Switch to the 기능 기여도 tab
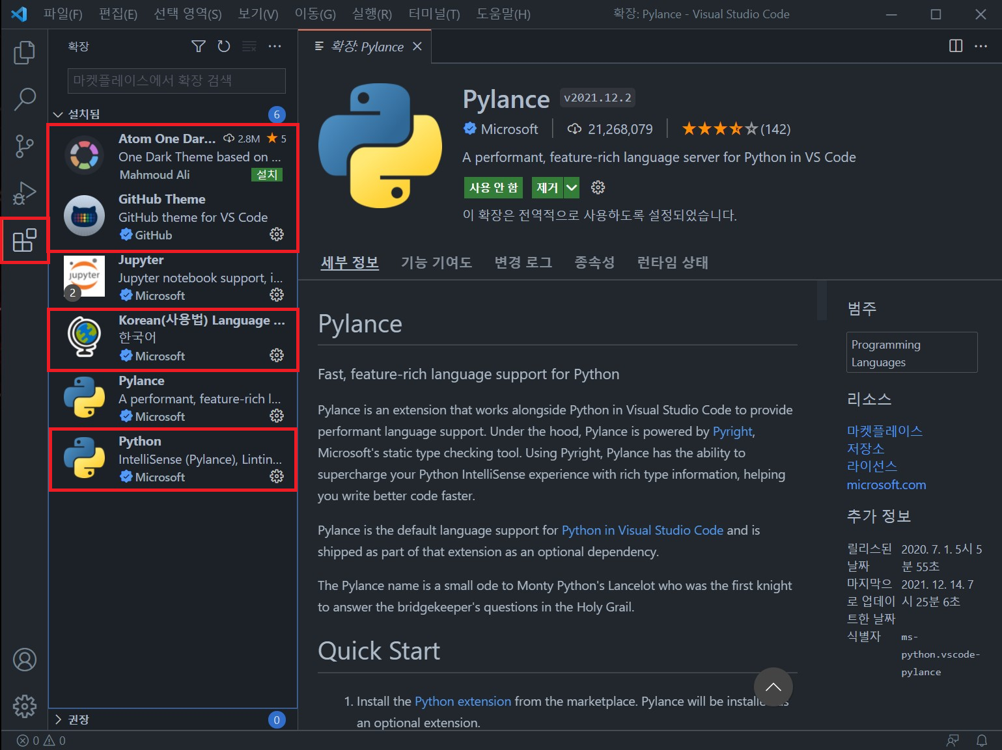The height and width of the screenshot is (750, 1002). [436, 263]
